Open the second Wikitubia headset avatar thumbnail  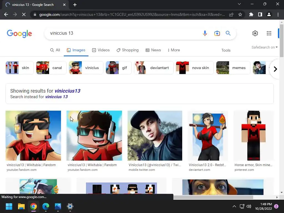coord(94,135)
